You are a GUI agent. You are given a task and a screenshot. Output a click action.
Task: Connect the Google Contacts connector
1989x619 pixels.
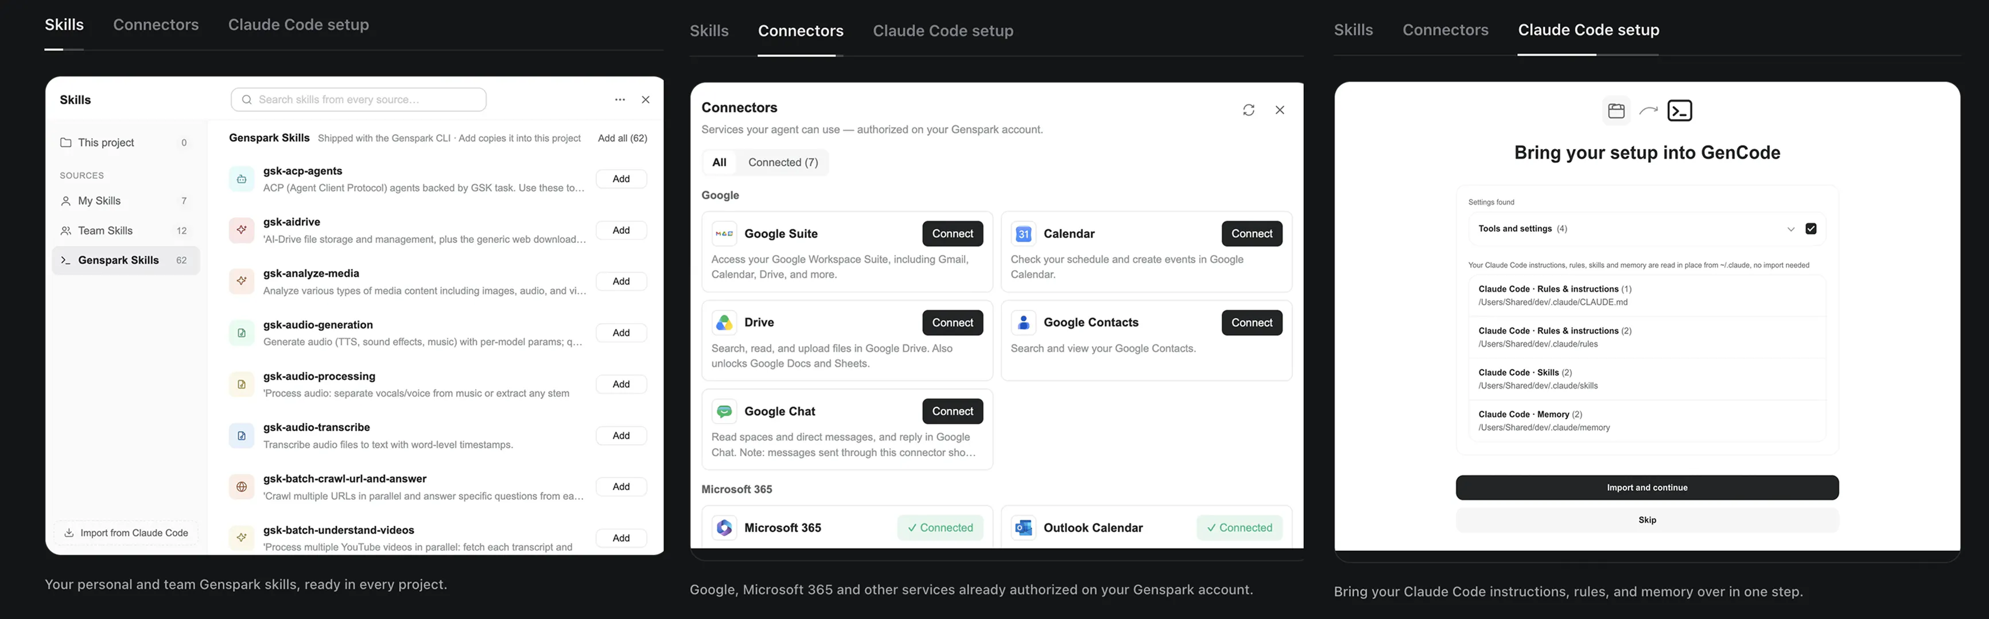(1252, 322)
